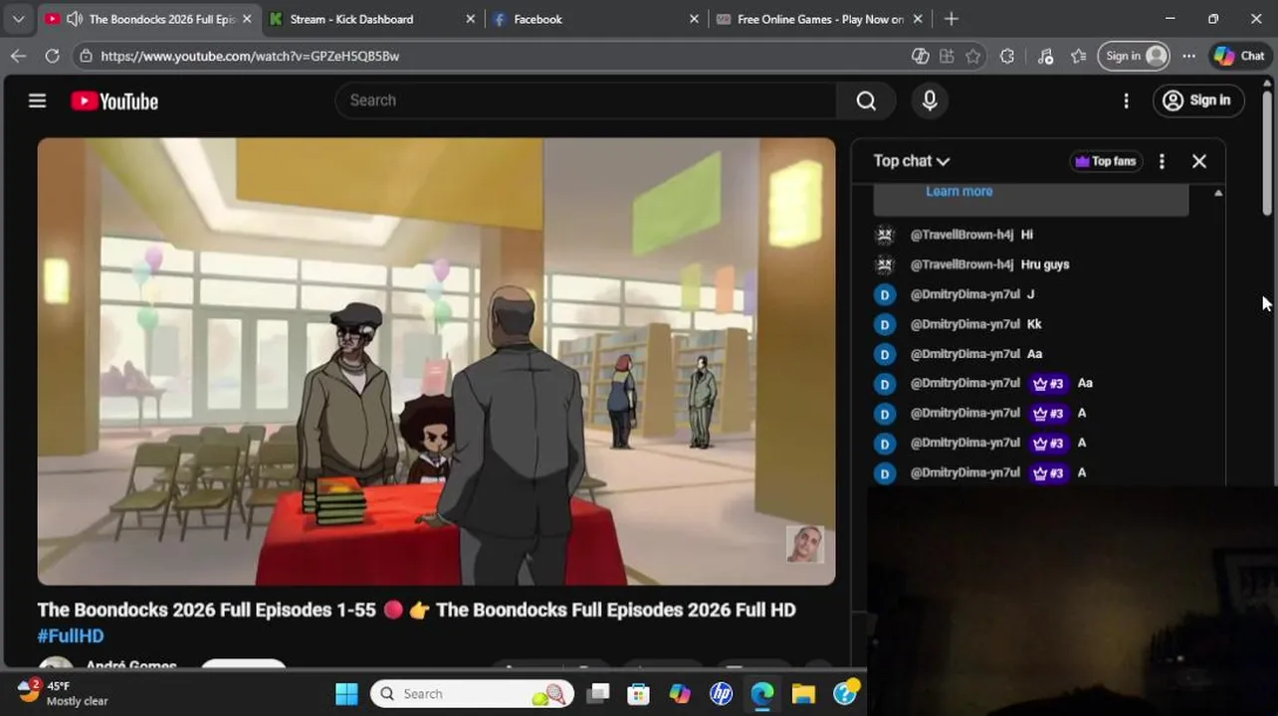This screenshot has width=1278, height=716.
Task: Reload the page with the refresh icon
Action: pyautogui.click(x=52, y=56)
